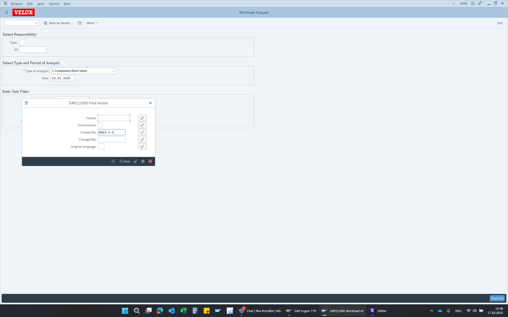
Task: Click the lock session icon in the title bar
Action: point(480,3)
